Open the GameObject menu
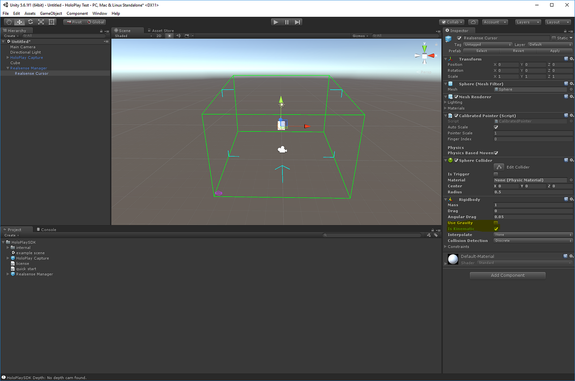This screenshot has height=381, width=575. (x=51, y=13)
